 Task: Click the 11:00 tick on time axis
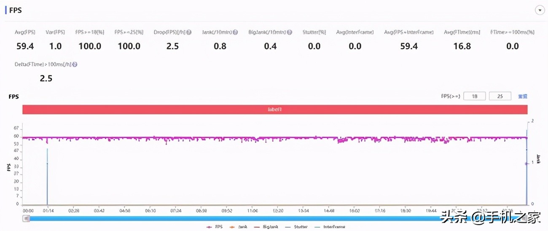click(253, 210)
